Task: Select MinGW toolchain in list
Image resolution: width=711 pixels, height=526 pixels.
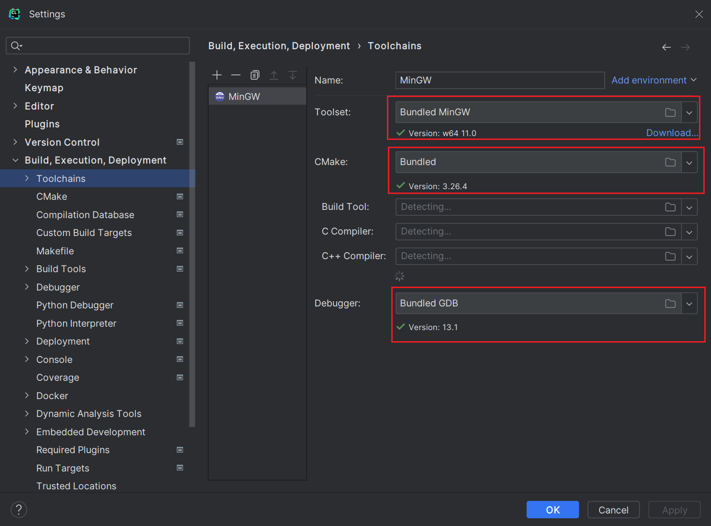Action: 257,97
